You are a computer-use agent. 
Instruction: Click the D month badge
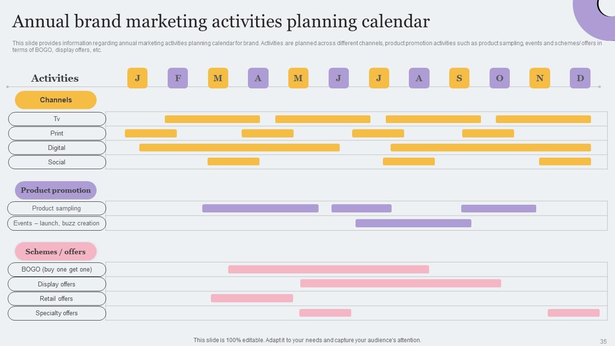pos(580,78)
